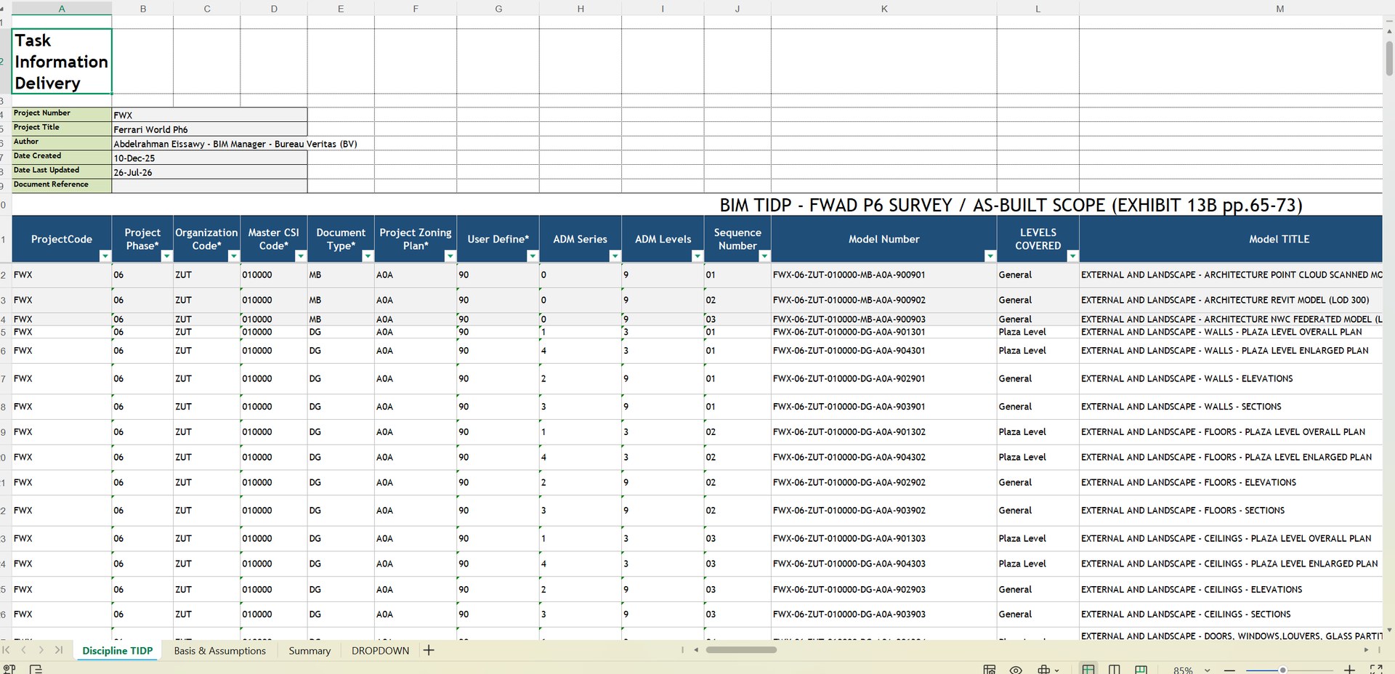Select the Author value cell with Abdelrahman Eissawy
Image resolution: width=1395 pixels, height=674 pixels.
click(209, 144)
